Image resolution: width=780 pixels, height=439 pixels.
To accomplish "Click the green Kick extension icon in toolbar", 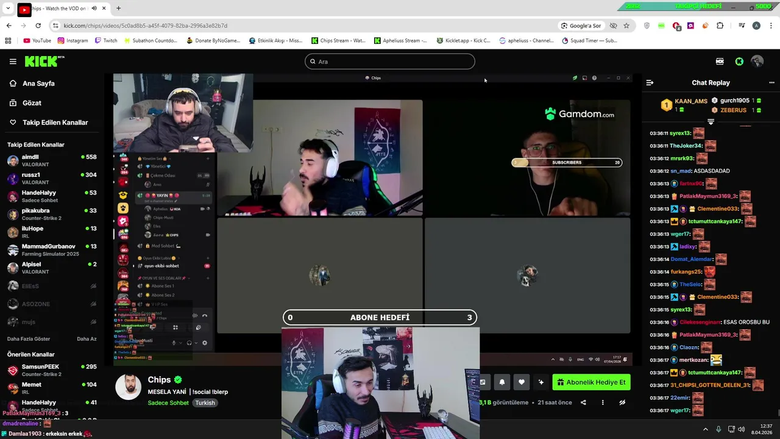I will pyautogui.click(x=661, y=26).
